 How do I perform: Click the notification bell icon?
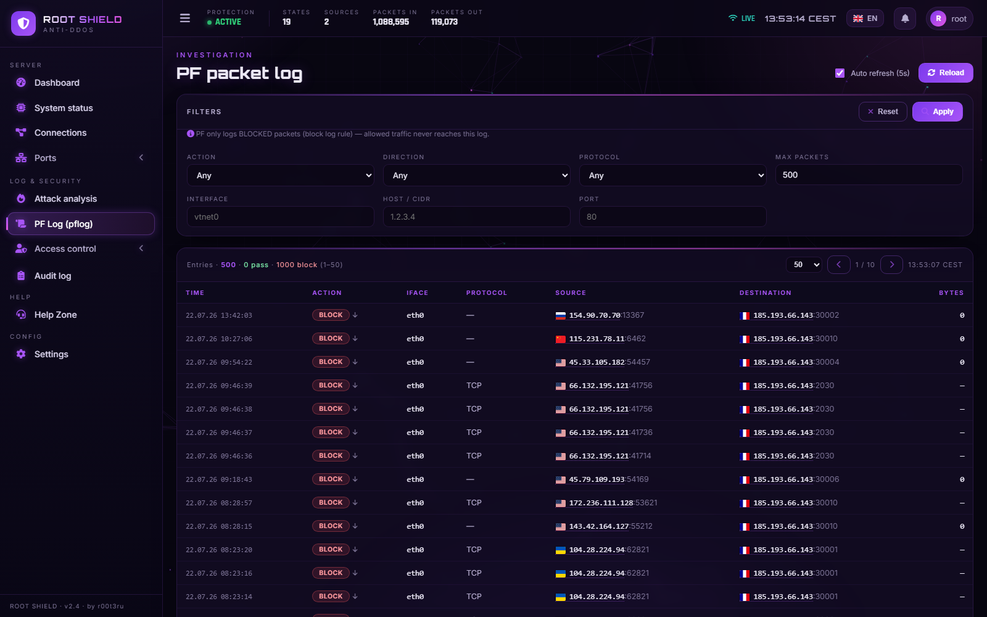click(x=905, y=19)
